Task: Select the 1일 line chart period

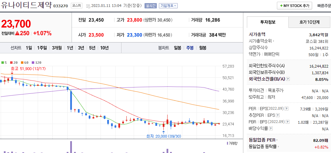Action: coord(29,48)
